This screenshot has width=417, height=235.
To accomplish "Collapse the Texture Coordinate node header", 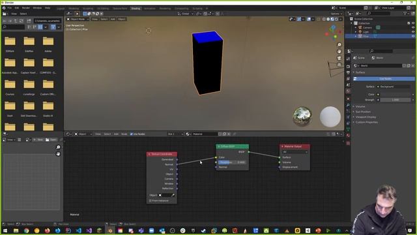I will coord(149,154).
